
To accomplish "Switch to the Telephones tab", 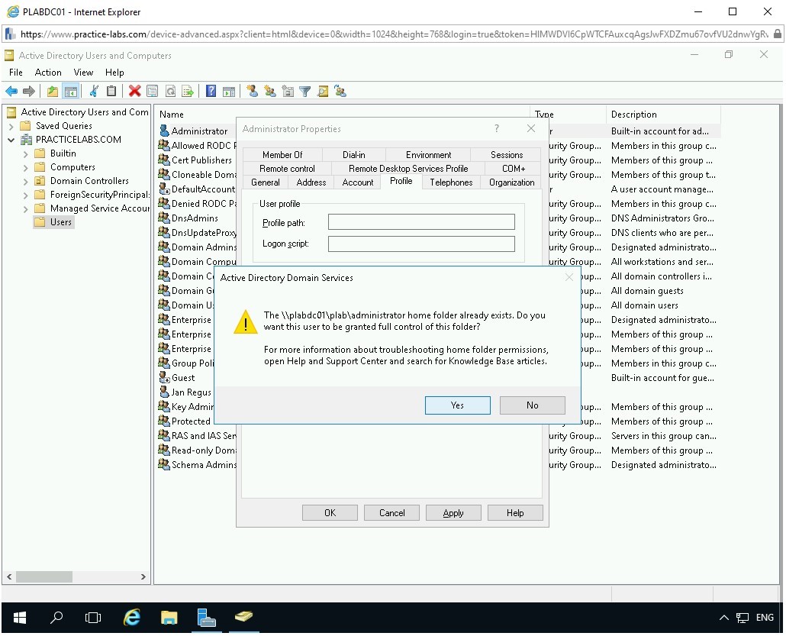I will tap(451, 182).
